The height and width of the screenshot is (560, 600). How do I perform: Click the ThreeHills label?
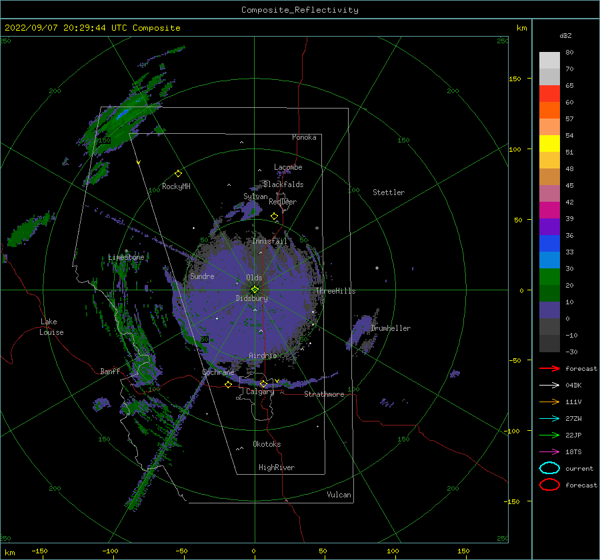coord(335,291)
